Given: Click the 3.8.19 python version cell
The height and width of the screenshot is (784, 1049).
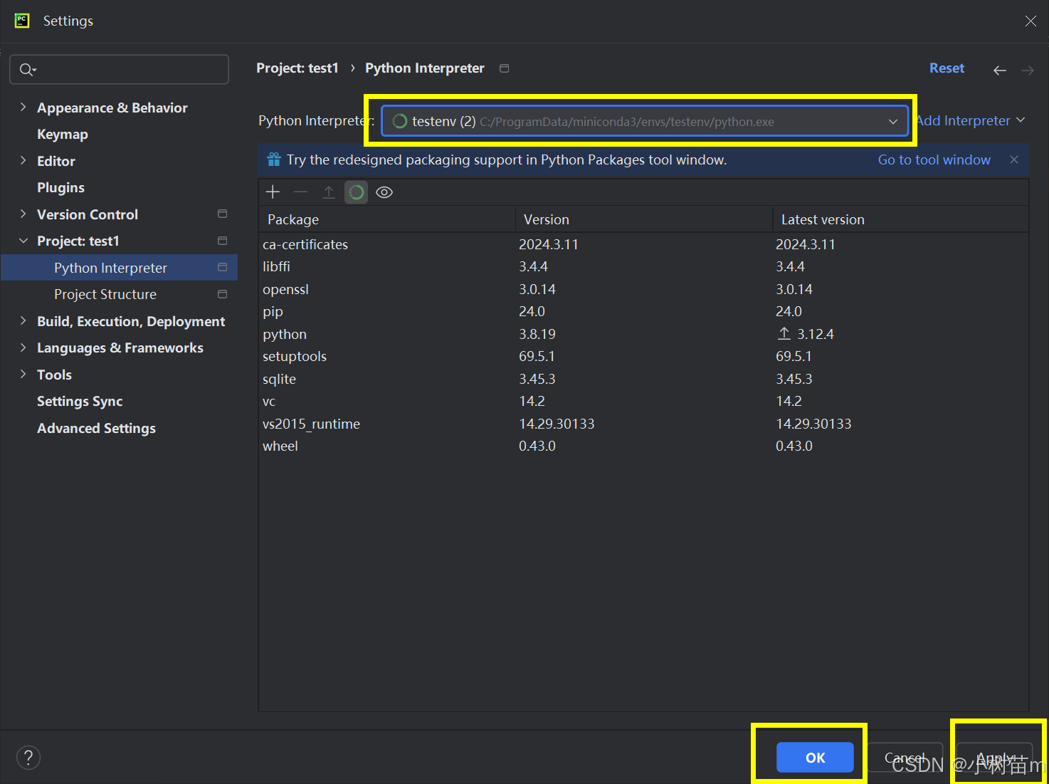Looking at the screenshot, I should 537,334.
